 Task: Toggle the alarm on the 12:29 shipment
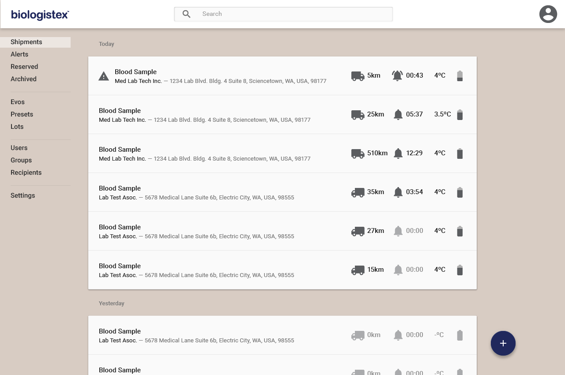tap(398, 153)
